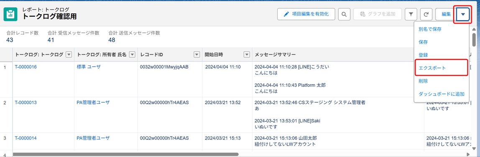Open the 開始日時 column dropdown
The width and height of the screenshot is (480, 157).
(x=246, y=54)
